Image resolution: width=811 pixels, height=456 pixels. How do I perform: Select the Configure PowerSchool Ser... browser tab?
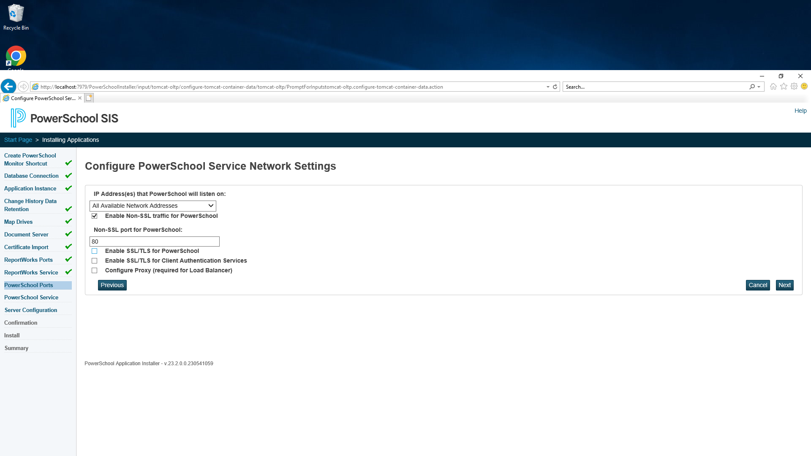(42, 98)
